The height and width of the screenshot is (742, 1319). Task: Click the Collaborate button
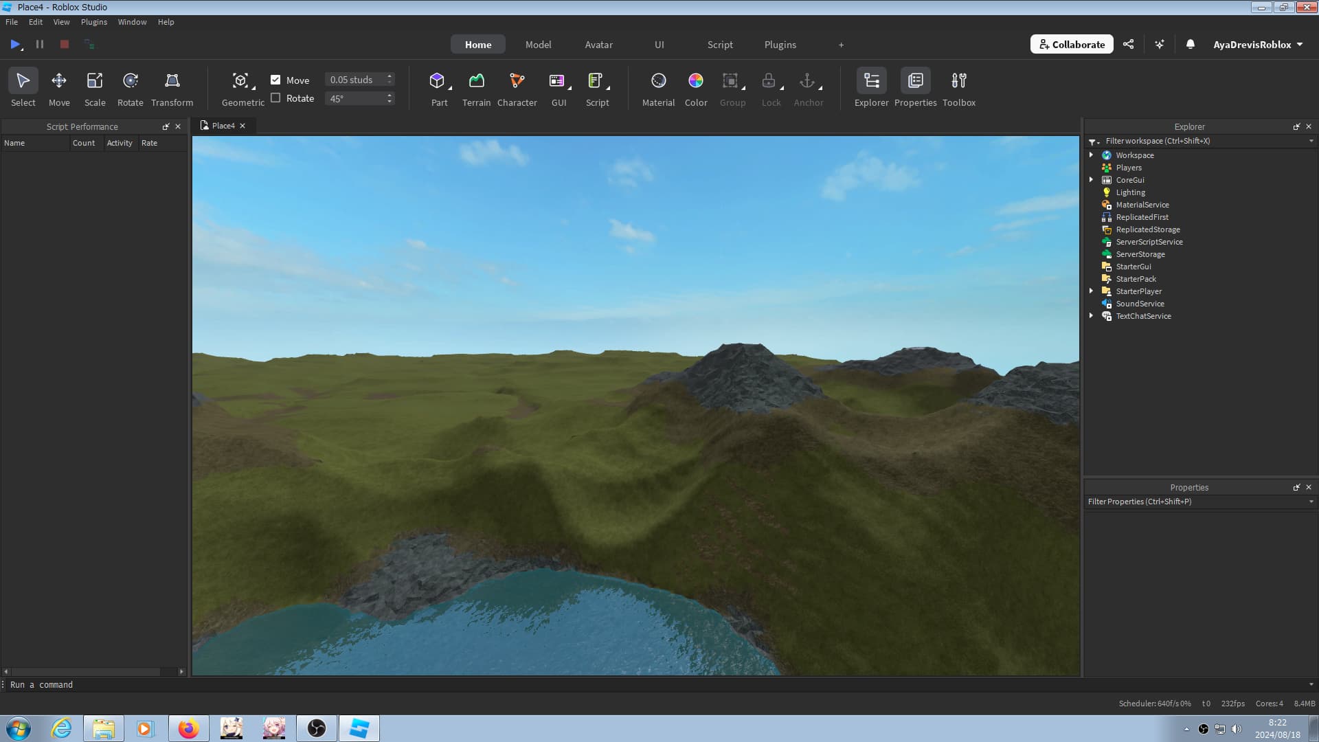[x=1072, y=44]
